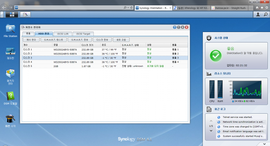The image size is (270, 146).
Task: Switch to the Rairose.pe.kr browser tab
Action: point(229,8)
